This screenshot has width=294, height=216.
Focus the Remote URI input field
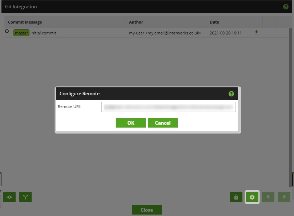click(169, 107)
